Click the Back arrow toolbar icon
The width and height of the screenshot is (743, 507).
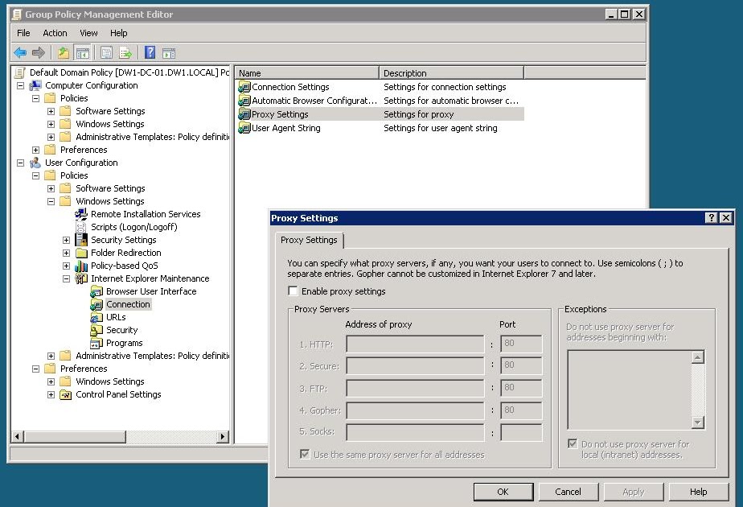pos(20,52)
